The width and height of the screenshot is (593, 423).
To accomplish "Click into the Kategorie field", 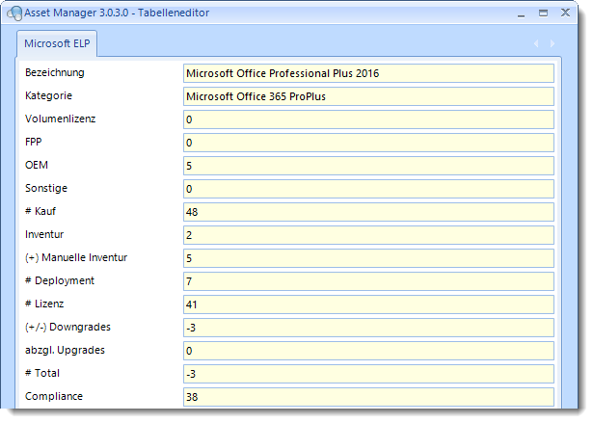I will click(368, 96).
